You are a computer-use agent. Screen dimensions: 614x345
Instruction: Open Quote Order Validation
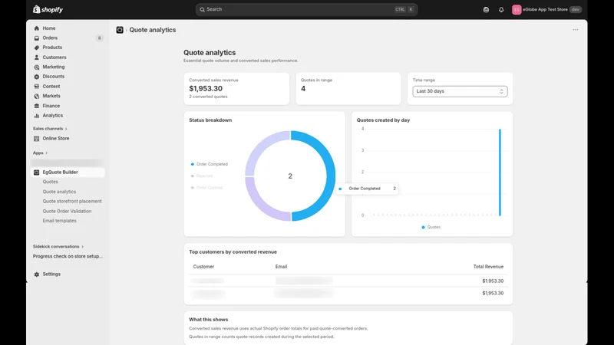click(x=67, y=212)
